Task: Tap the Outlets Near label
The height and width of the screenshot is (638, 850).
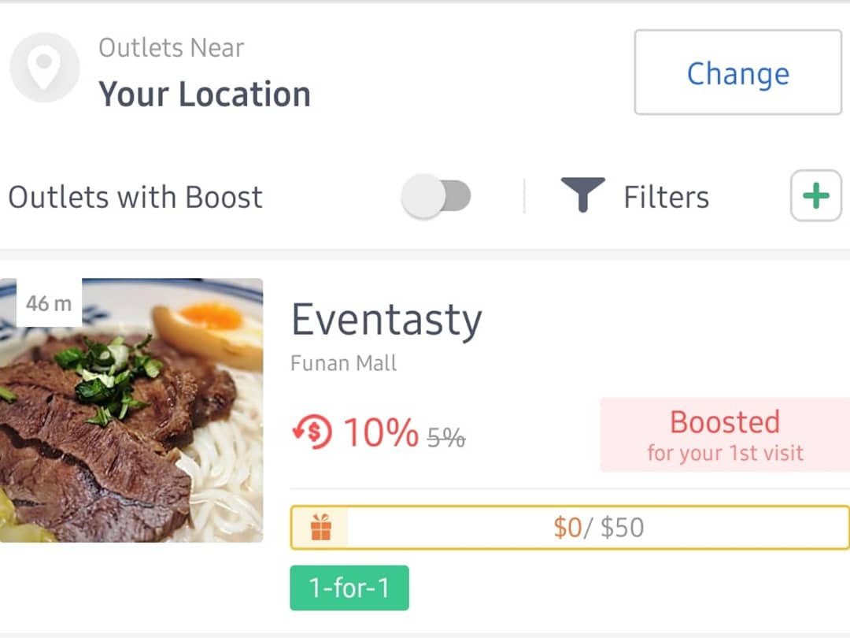Action: [172, 48]
